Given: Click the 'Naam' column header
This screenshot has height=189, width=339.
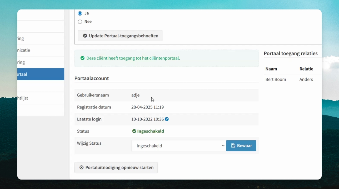Looking at the screenshot, I should click(x=271, y=69).
